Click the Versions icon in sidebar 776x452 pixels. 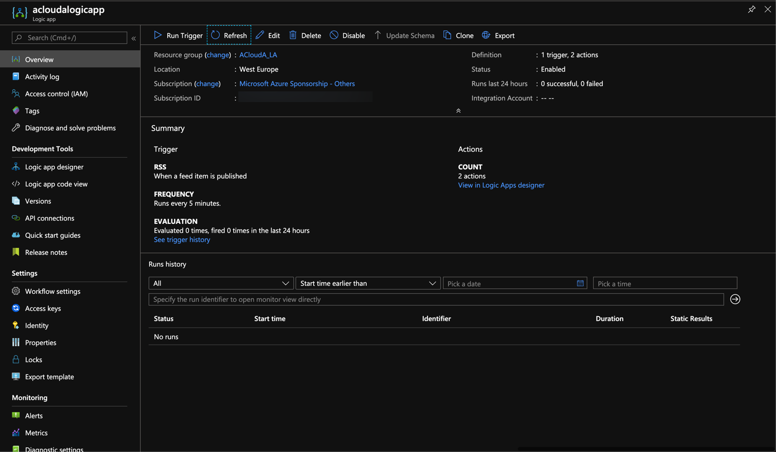16,201
